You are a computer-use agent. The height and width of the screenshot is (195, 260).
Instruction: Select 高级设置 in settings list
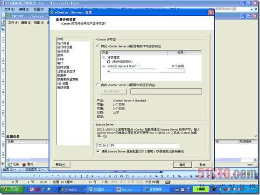click(x=63, y=87)
